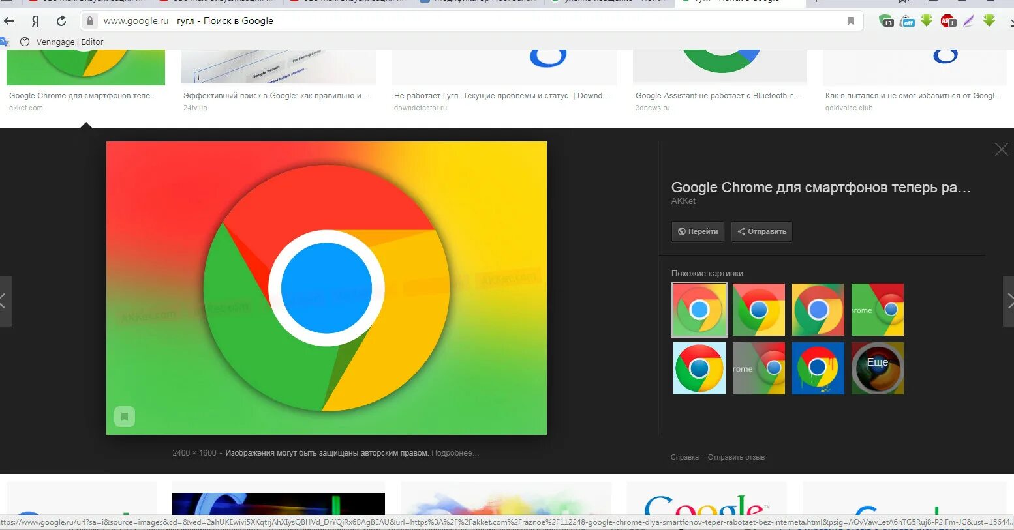Click the AKKet source name in the preview panel
The width and height of the screenshot is (1014, 530).
683,201
